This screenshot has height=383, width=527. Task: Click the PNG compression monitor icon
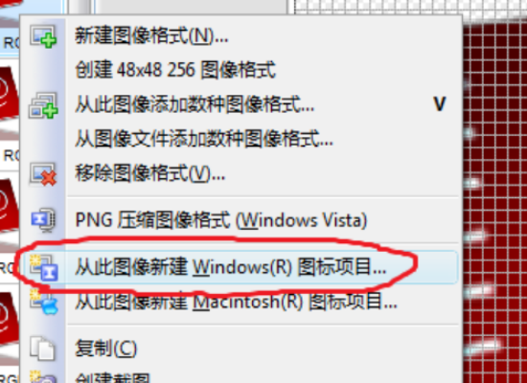(43, 220)
